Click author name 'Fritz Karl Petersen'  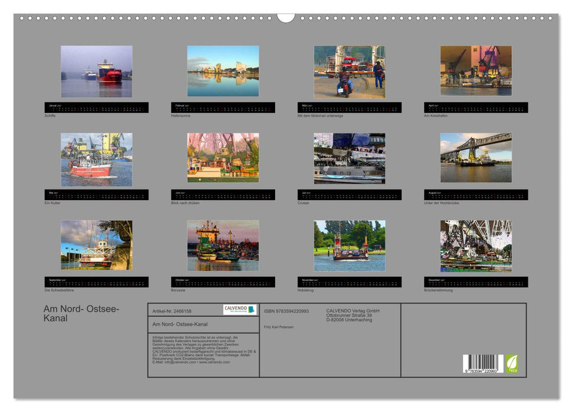279,327
